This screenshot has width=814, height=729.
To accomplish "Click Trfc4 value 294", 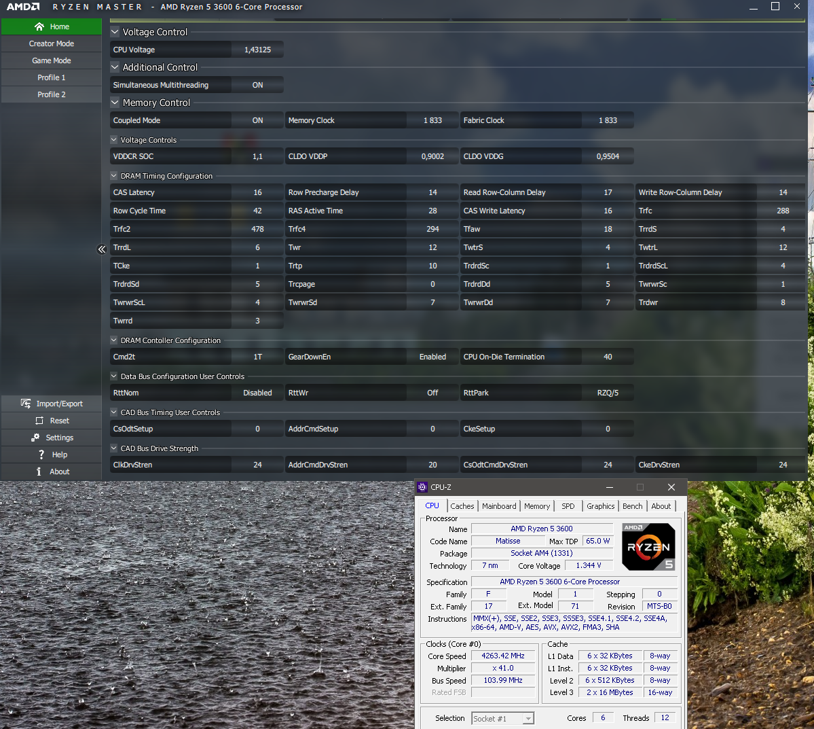I will coord(432,229).
